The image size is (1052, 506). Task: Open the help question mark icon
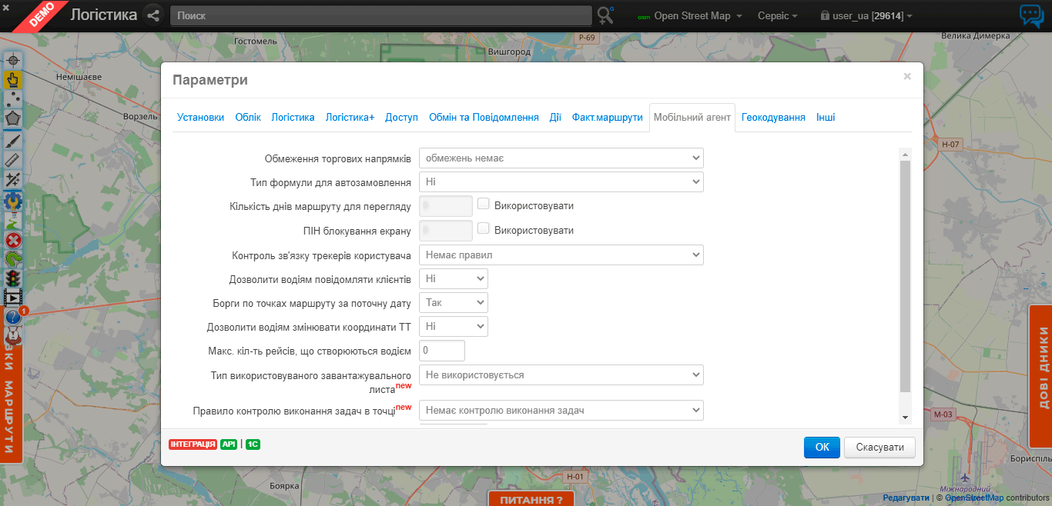[x=13, y=316]
